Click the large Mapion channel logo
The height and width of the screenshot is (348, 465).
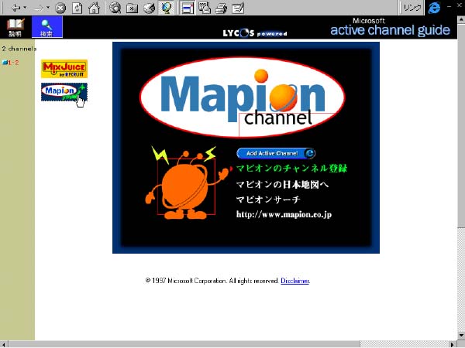pos(243,97)
